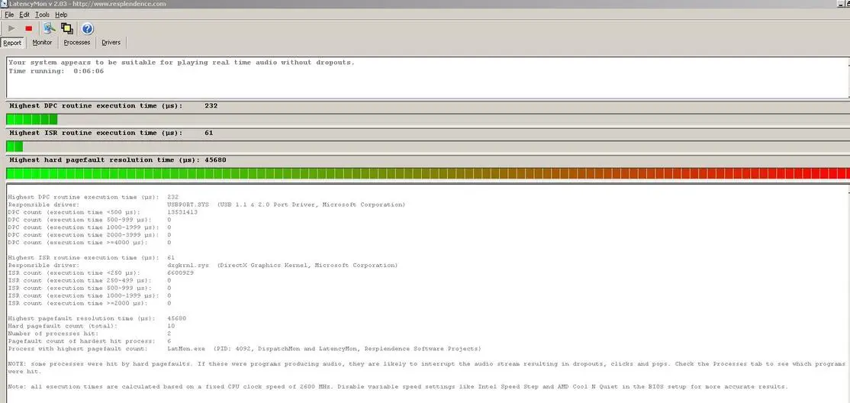Click the 'Time running: 0:06:06' line

click(x=56, y=71)
